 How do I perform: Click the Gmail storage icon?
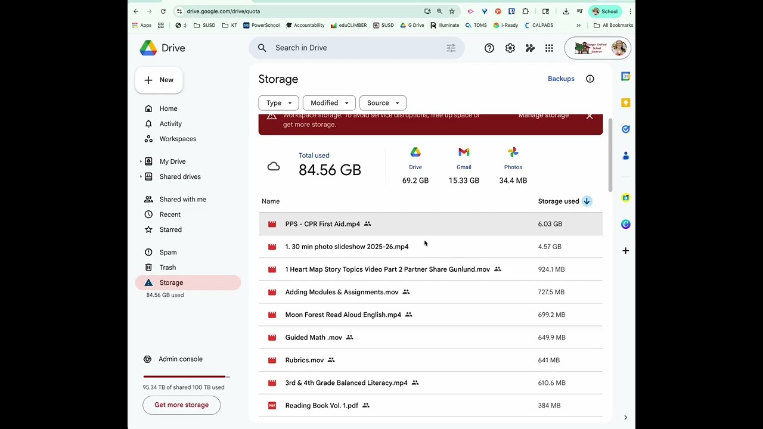pyautogui.click(x=464, y=153)
